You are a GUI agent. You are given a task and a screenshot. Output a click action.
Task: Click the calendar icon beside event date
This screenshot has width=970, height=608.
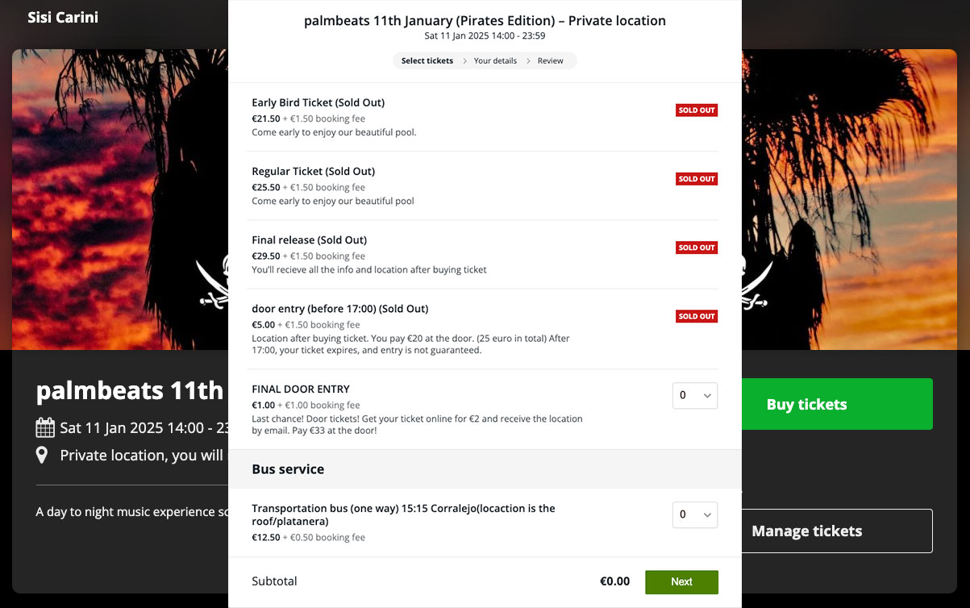click(45, 427)
